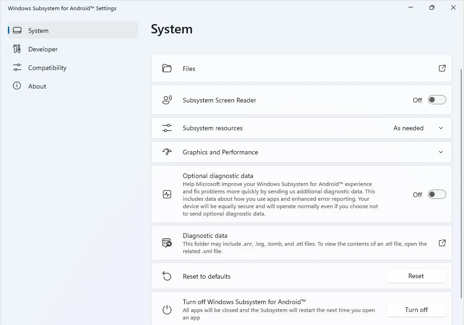Click the Reset to defaults arrow icon
Image resolution: width=464 pixels, height=325 pixels.
[x=167, y=276]
